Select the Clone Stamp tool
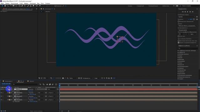 (x=31, y=6)
